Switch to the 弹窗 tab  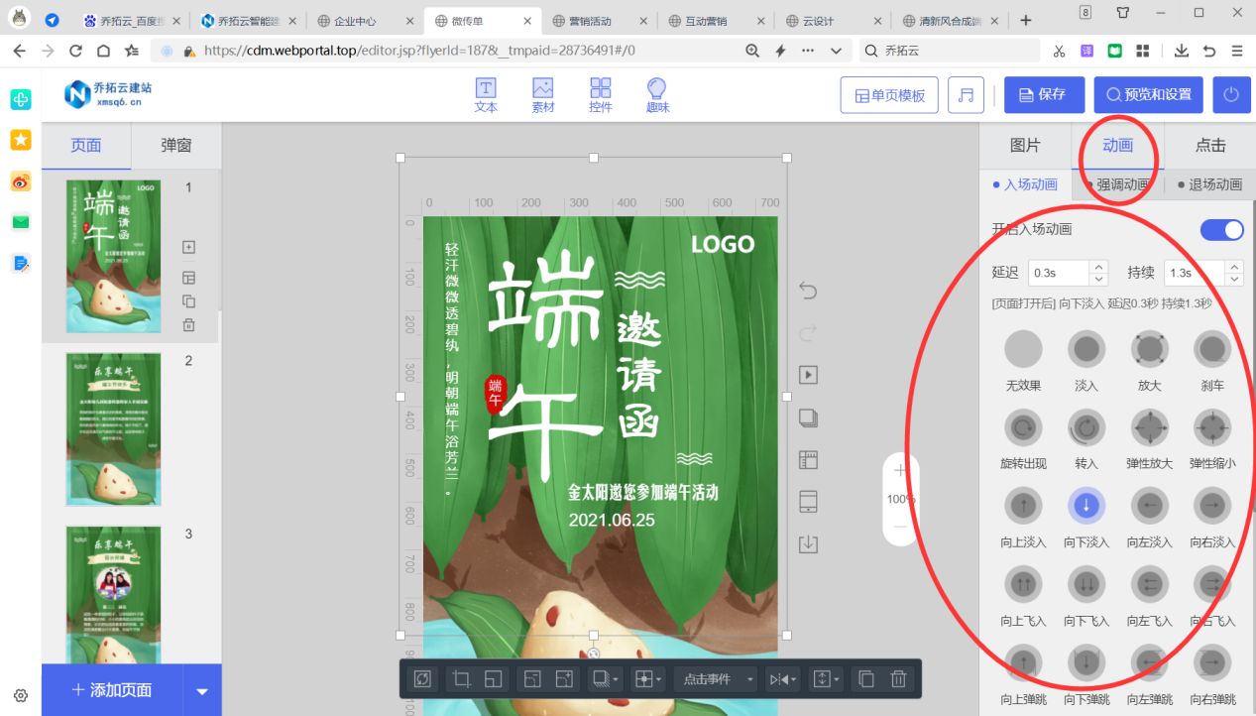point(174,145)
